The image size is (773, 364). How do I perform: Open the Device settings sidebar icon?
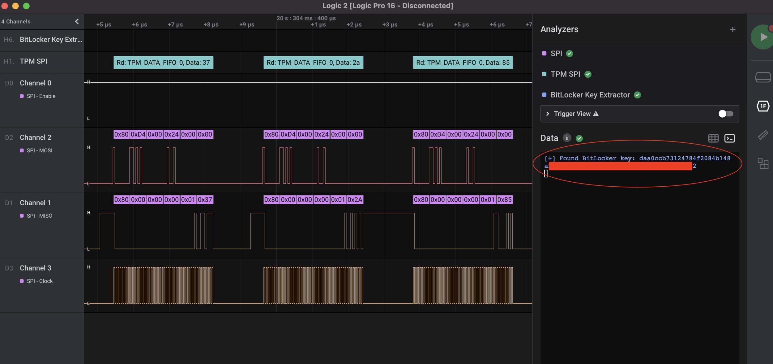pos(763,77)
